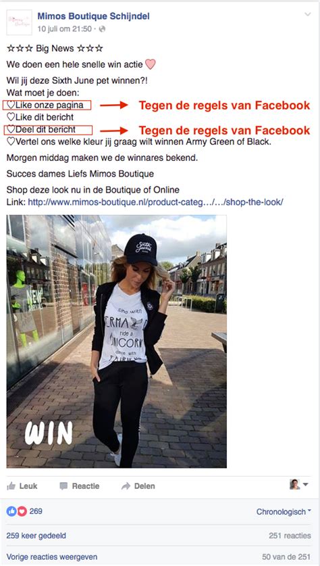Click the Reactie comment button
Viewport: 320px width, 566px height.
coord(79,486)
